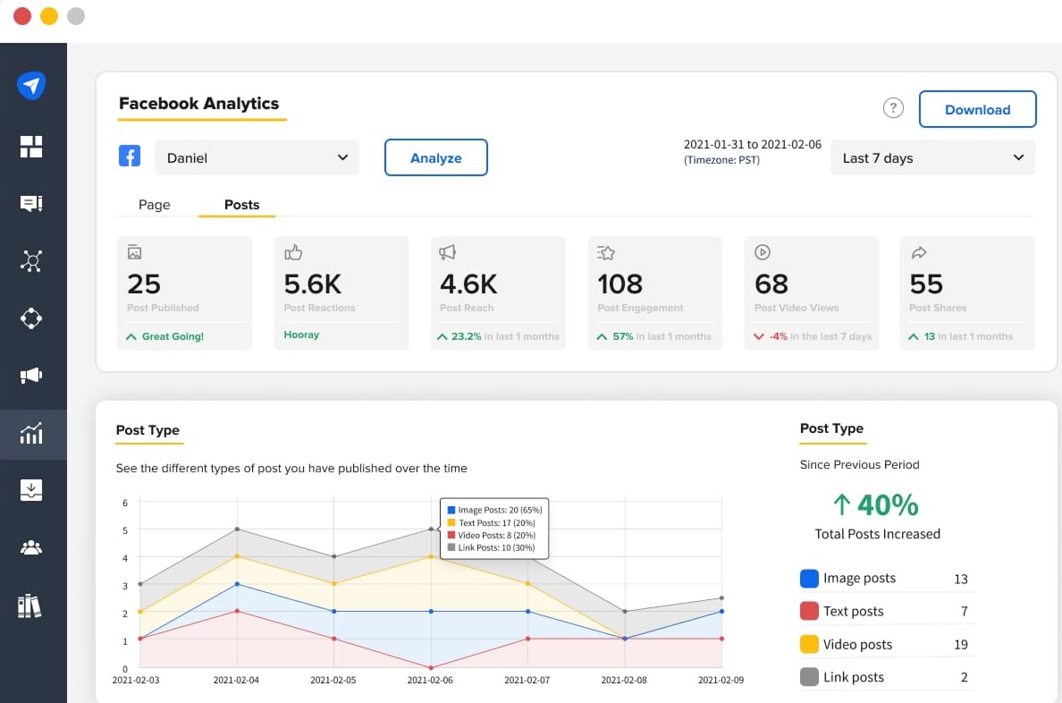Switch to the Page tab
Image resolution: width=1062 pixels, height=703 pixels.
(x=155, y=205)
